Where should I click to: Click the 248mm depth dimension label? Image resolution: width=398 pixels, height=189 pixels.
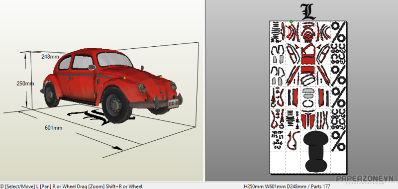tap(50, 57)
